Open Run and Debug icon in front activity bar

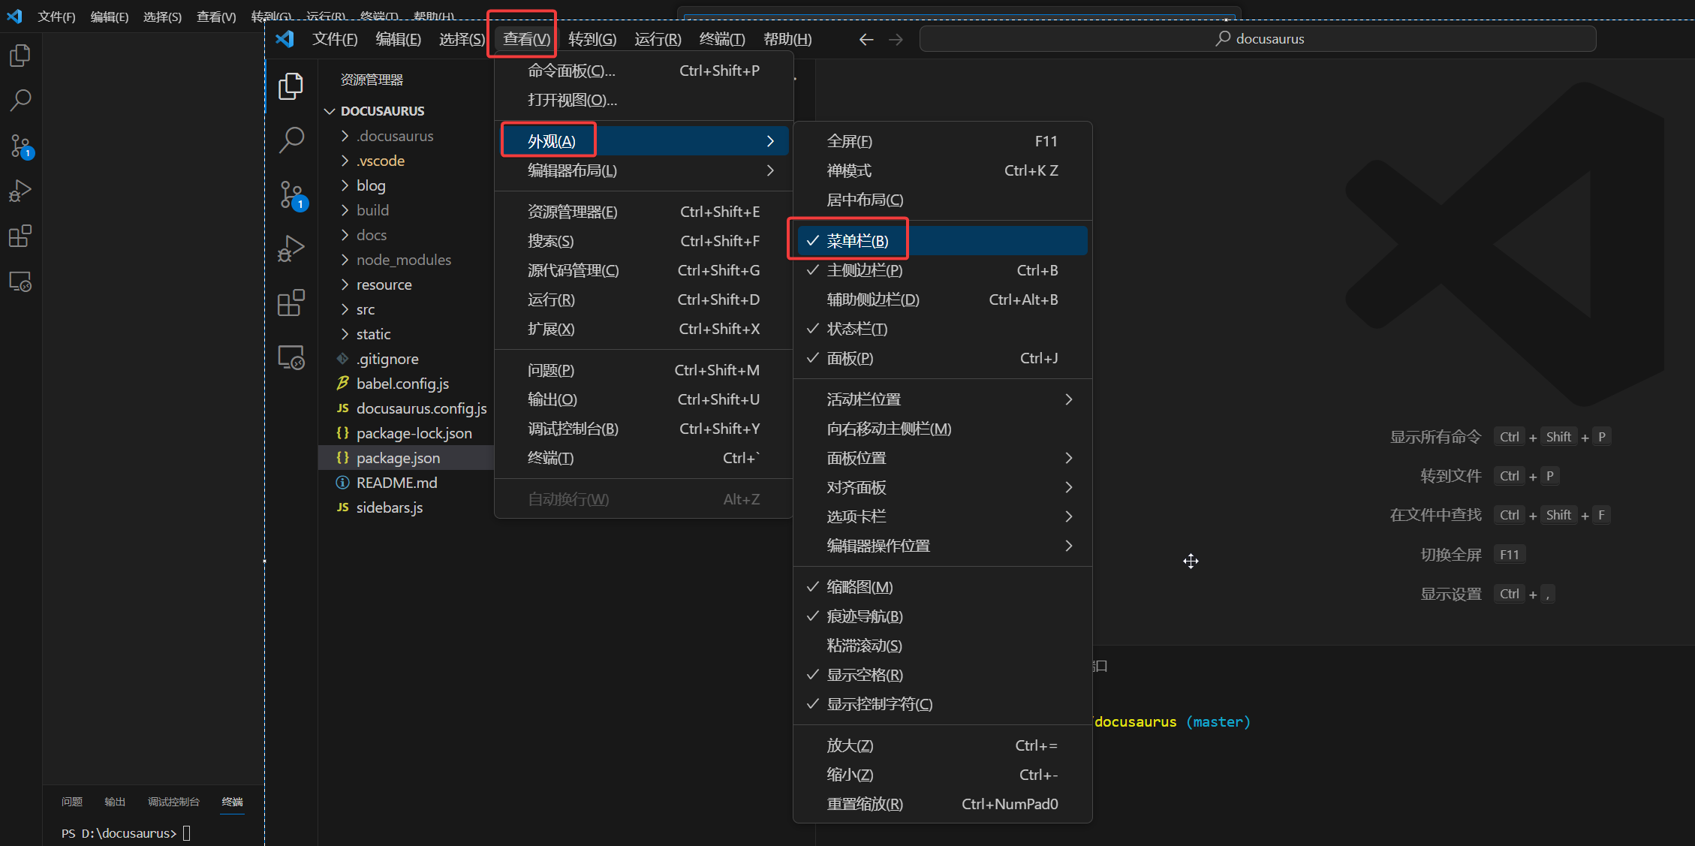point(291,248)
